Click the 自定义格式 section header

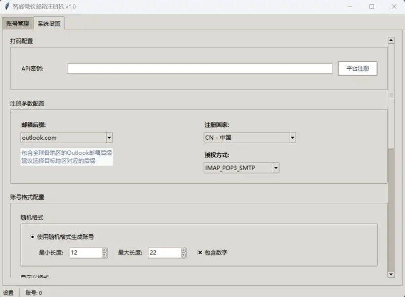(x=35, y=275)
